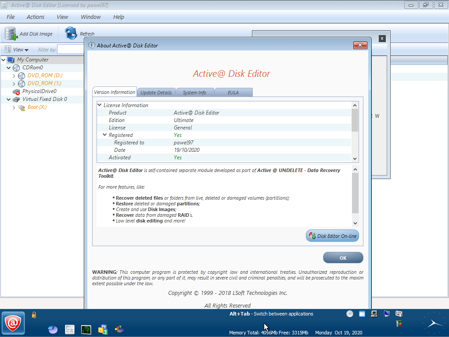Click the Disk Editor On-line button
The width and height of the screenshot is (449, 337).
332,236
